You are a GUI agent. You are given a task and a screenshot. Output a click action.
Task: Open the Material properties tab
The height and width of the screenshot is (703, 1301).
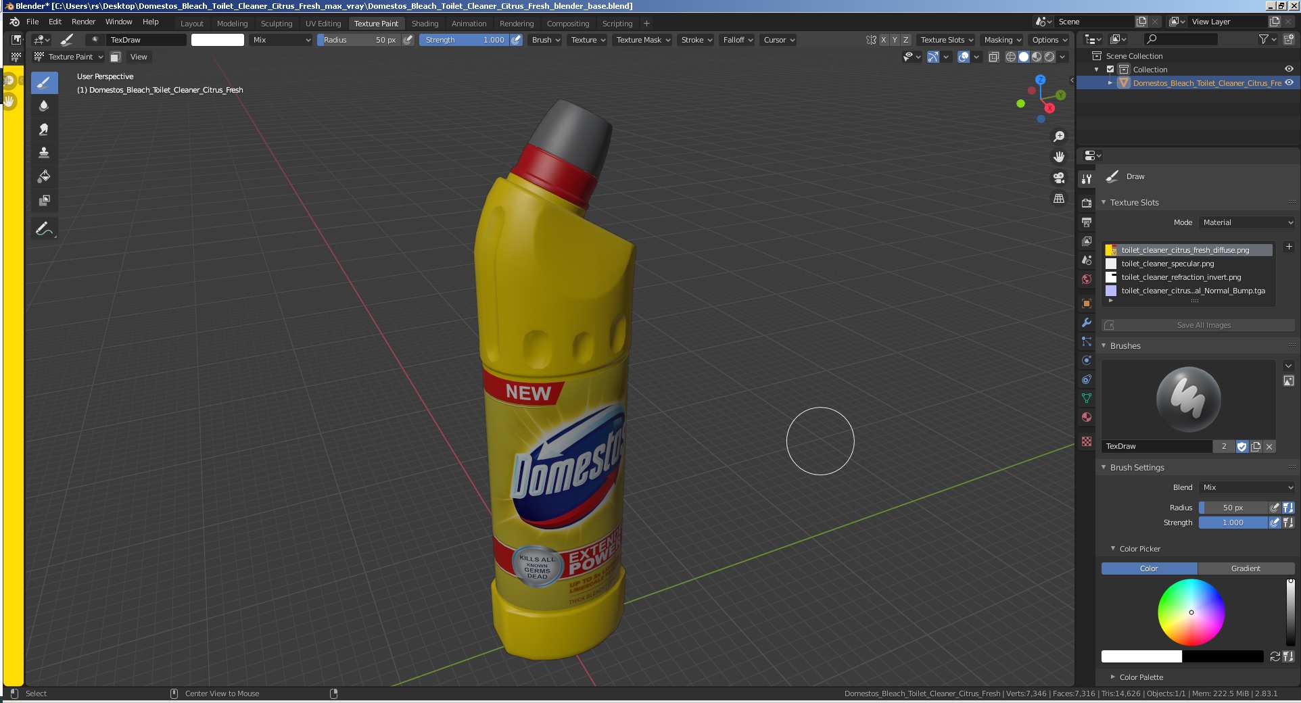pos(1087,417)
